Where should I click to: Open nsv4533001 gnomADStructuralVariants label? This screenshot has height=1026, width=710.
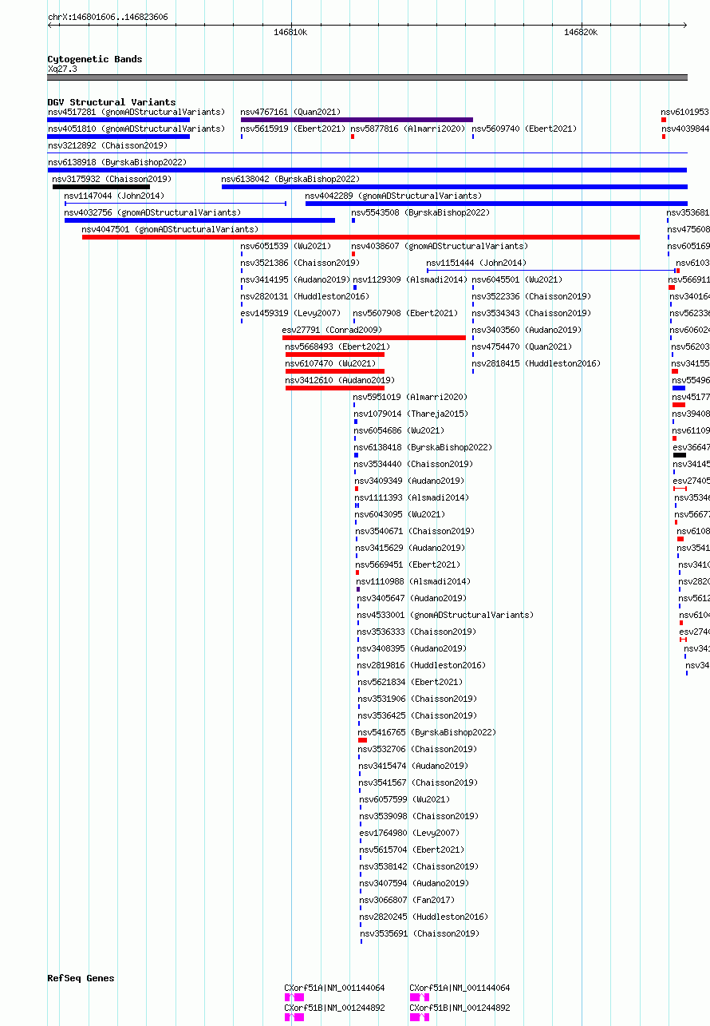[446, 615]
